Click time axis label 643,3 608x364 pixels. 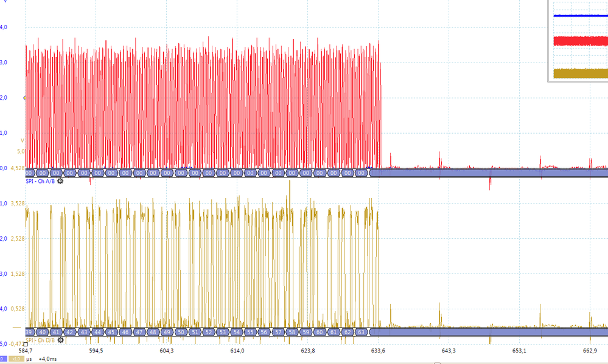point(449,351)
